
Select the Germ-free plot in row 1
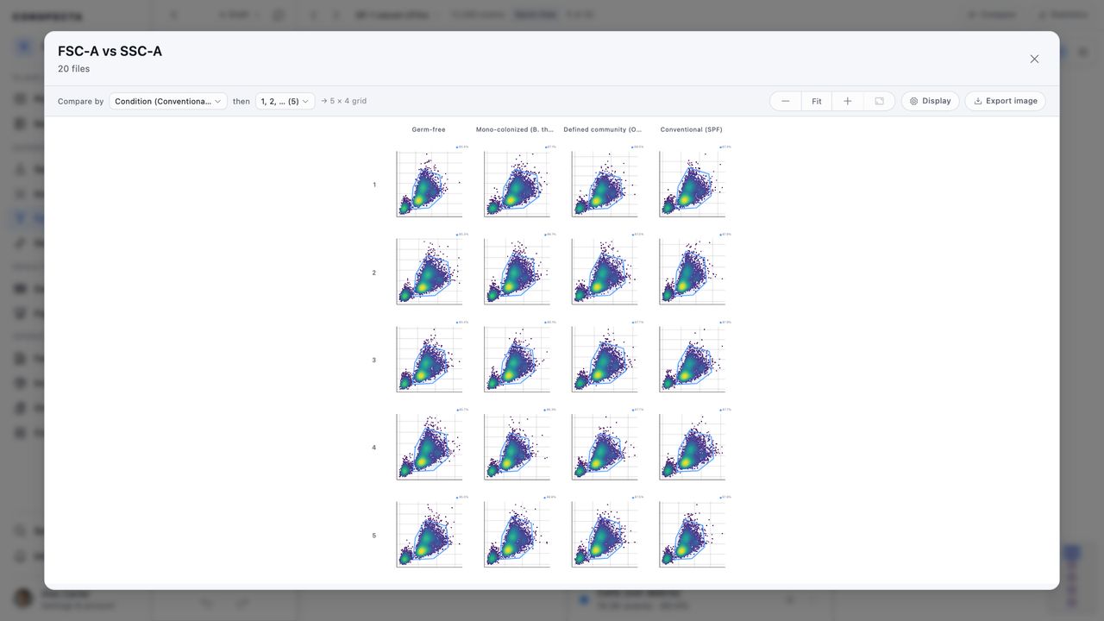(429, 183)
